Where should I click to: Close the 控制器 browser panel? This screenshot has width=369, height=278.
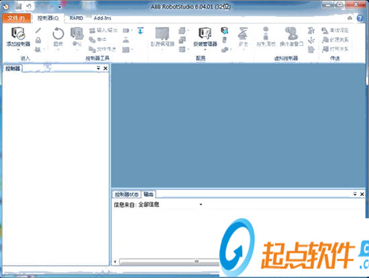[105, 68]
